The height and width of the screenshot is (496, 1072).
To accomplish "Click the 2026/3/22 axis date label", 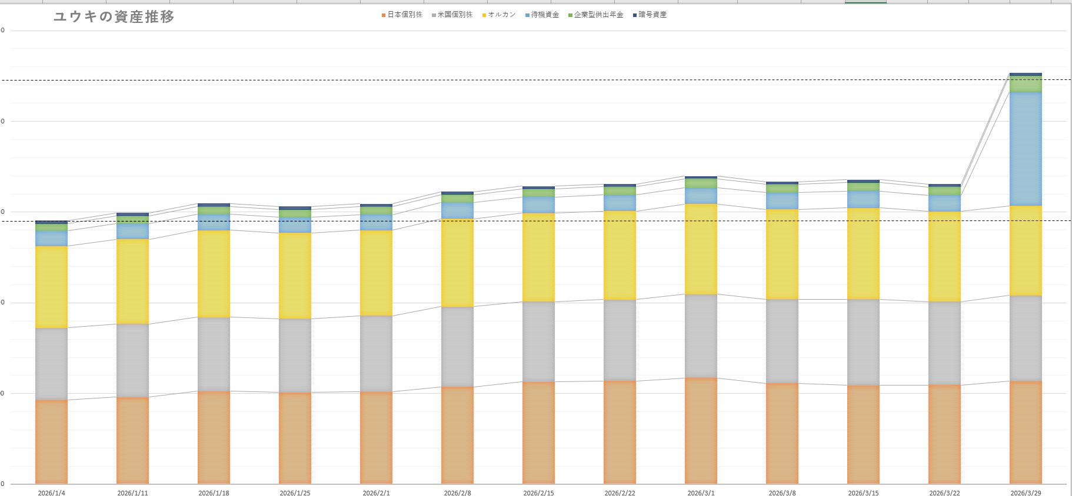I will (x=944, y=492).
